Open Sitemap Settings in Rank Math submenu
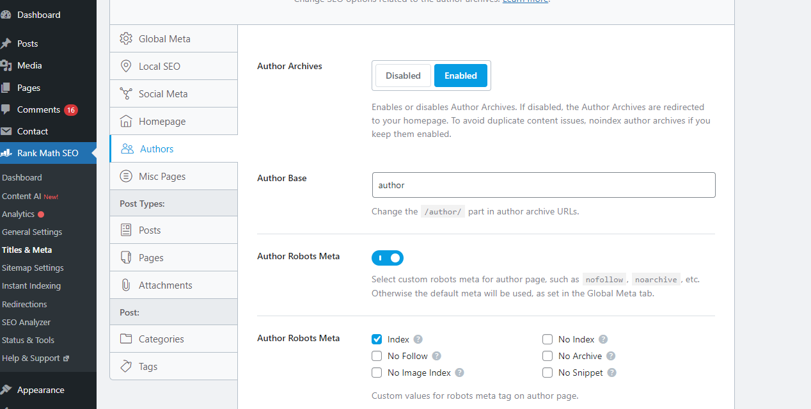The width and height of the screenshot is (811, 409). [x=33, y=268]
